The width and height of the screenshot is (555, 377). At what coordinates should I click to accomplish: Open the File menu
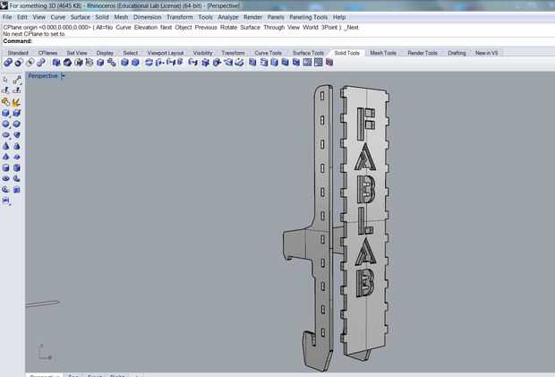pyautogui.click(x=7, y=17)
